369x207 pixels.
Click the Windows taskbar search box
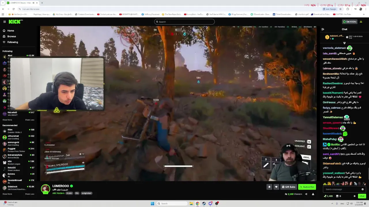pyautogui.click(x=172, y=204)
